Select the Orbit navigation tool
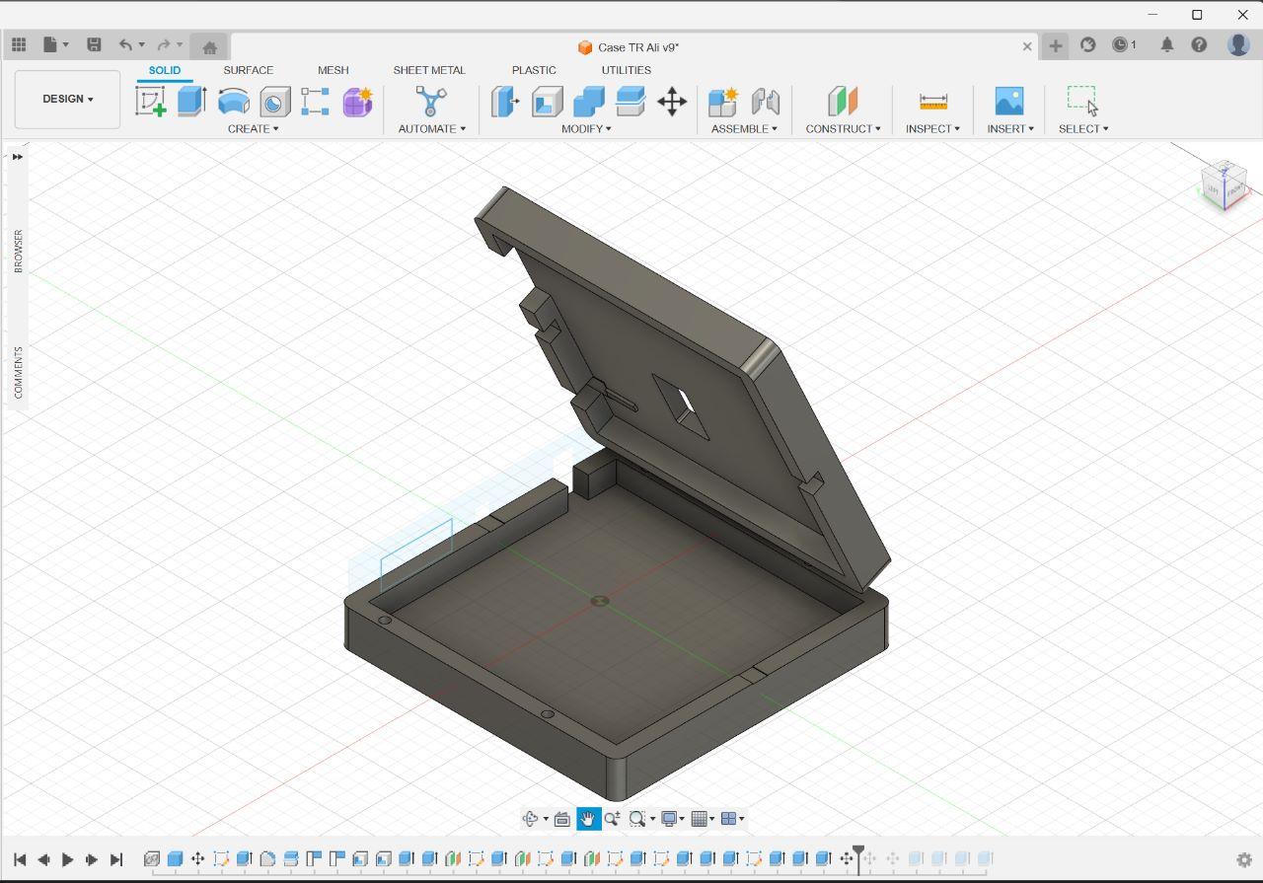This screenshot has width=1263, height=883. [530, 819]
